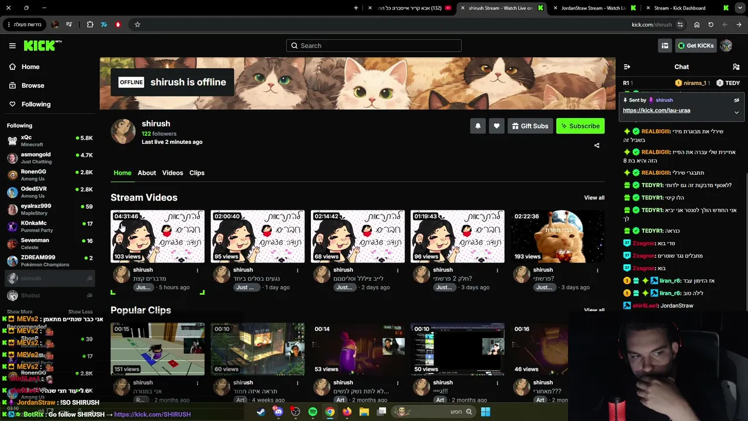Click View all for Stream Videos
The height and width of the screenshot is (421, 748).
point(594,198)
